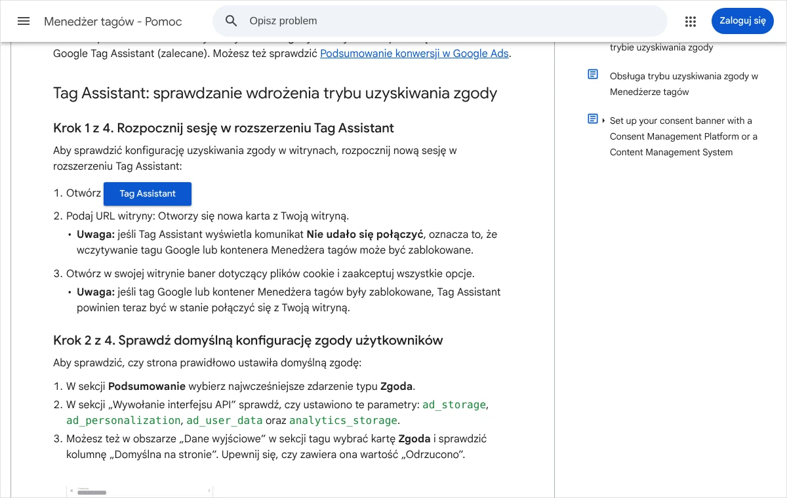The height and width of the screenshot is (498, 787).
Task: Open the hamburger main menu
Action: click(24, 21)
